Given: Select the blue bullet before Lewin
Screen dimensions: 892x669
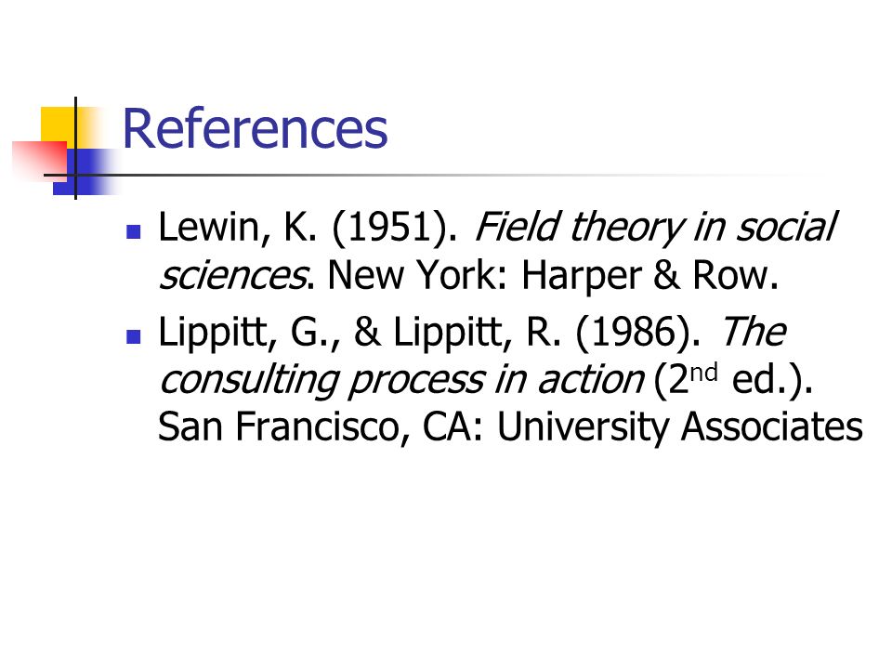Looking at the screenshot, I should click(134, 231).
